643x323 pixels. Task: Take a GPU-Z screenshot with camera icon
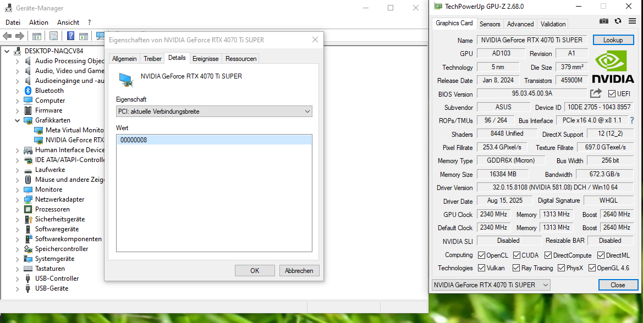(604, 21)
